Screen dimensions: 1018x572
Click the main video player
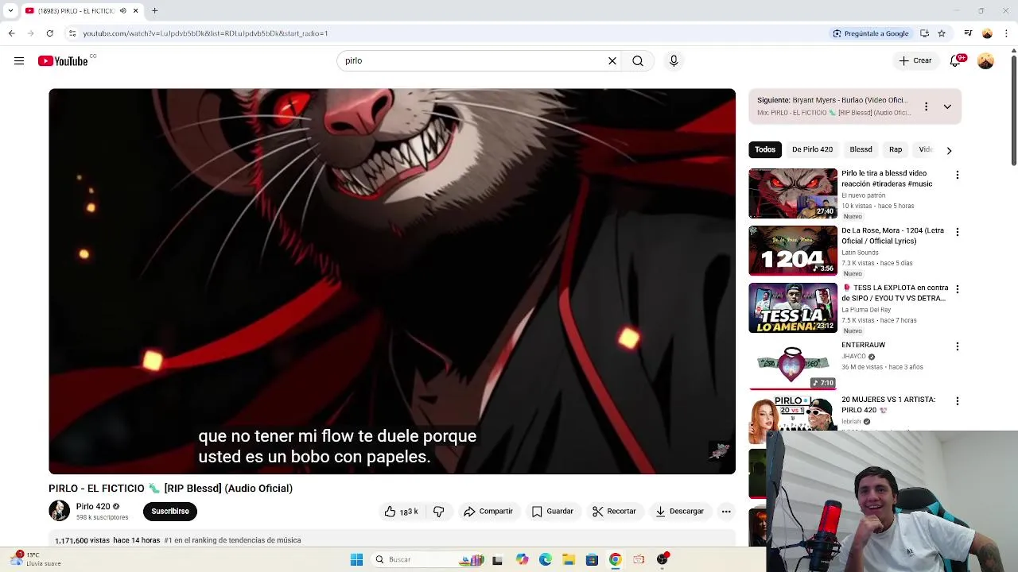392,281
